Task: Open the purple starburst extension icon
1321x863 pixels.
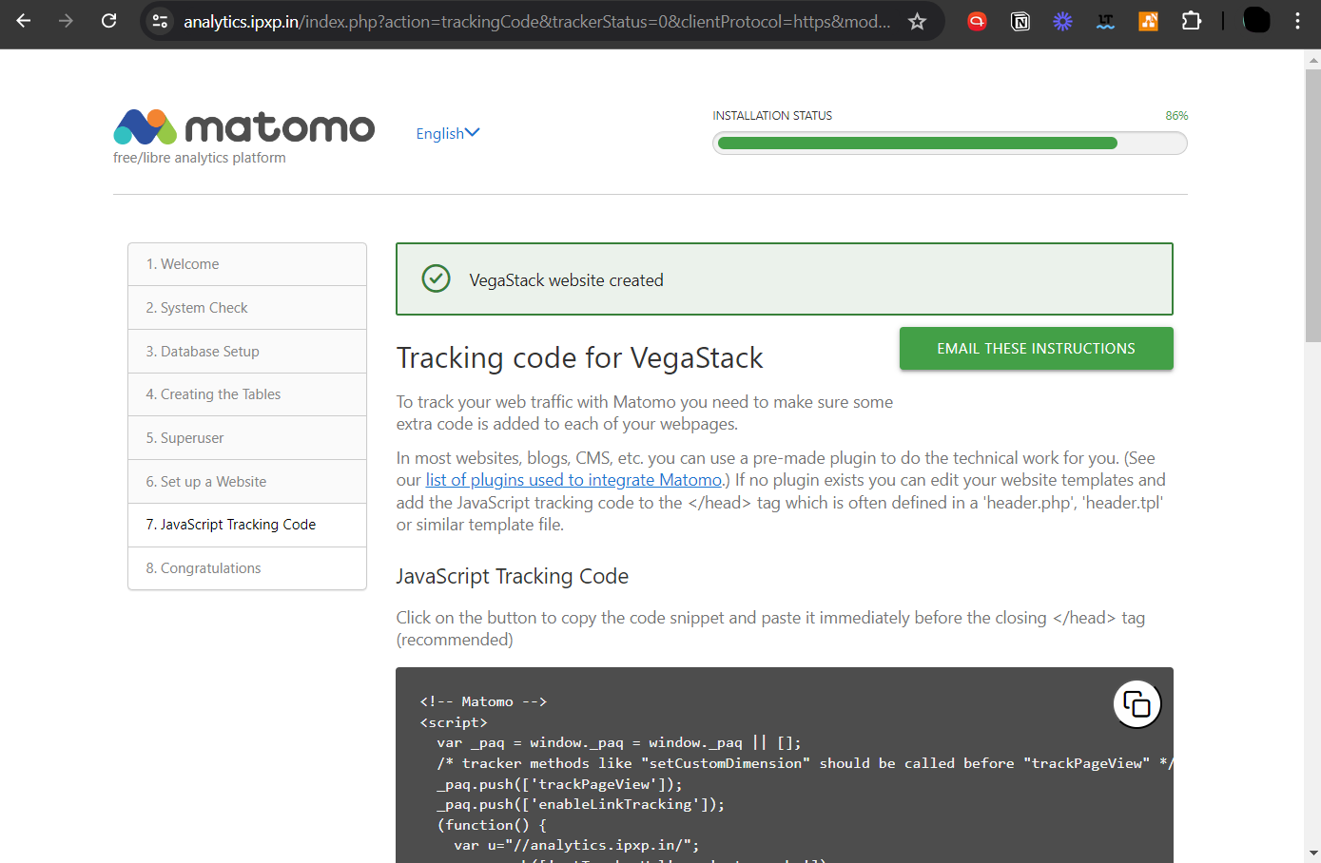Action: click(1063, 21)
